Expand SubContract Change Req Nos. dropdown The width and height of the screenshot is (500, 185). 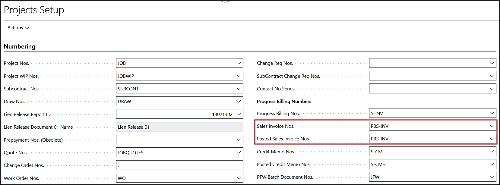(x=492, y=76)
